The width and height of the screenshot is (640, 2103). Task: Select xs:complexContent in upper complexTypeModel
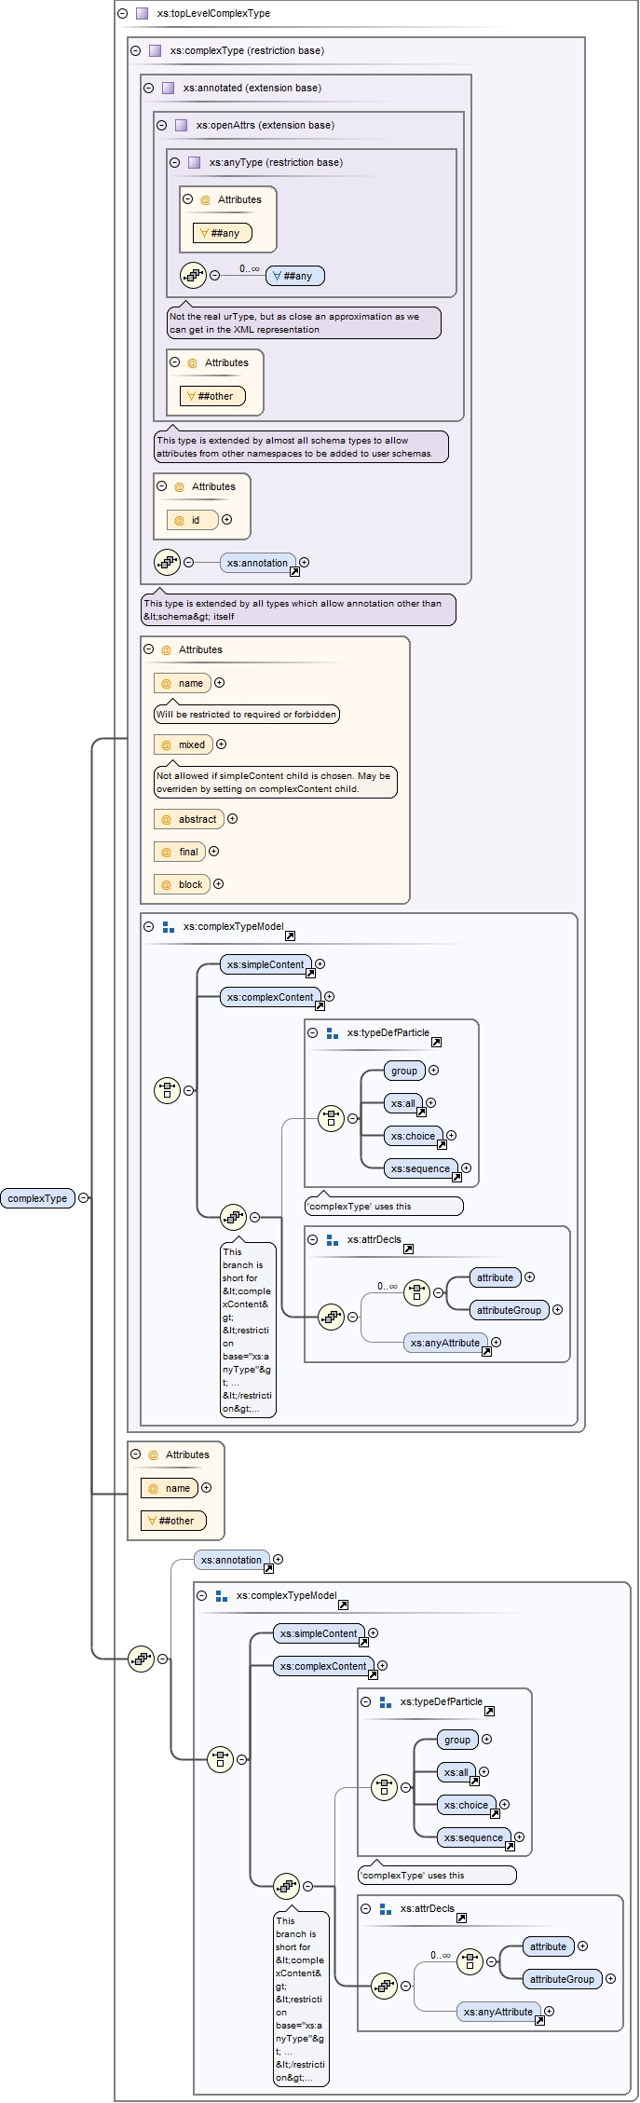tap(270, 997)
